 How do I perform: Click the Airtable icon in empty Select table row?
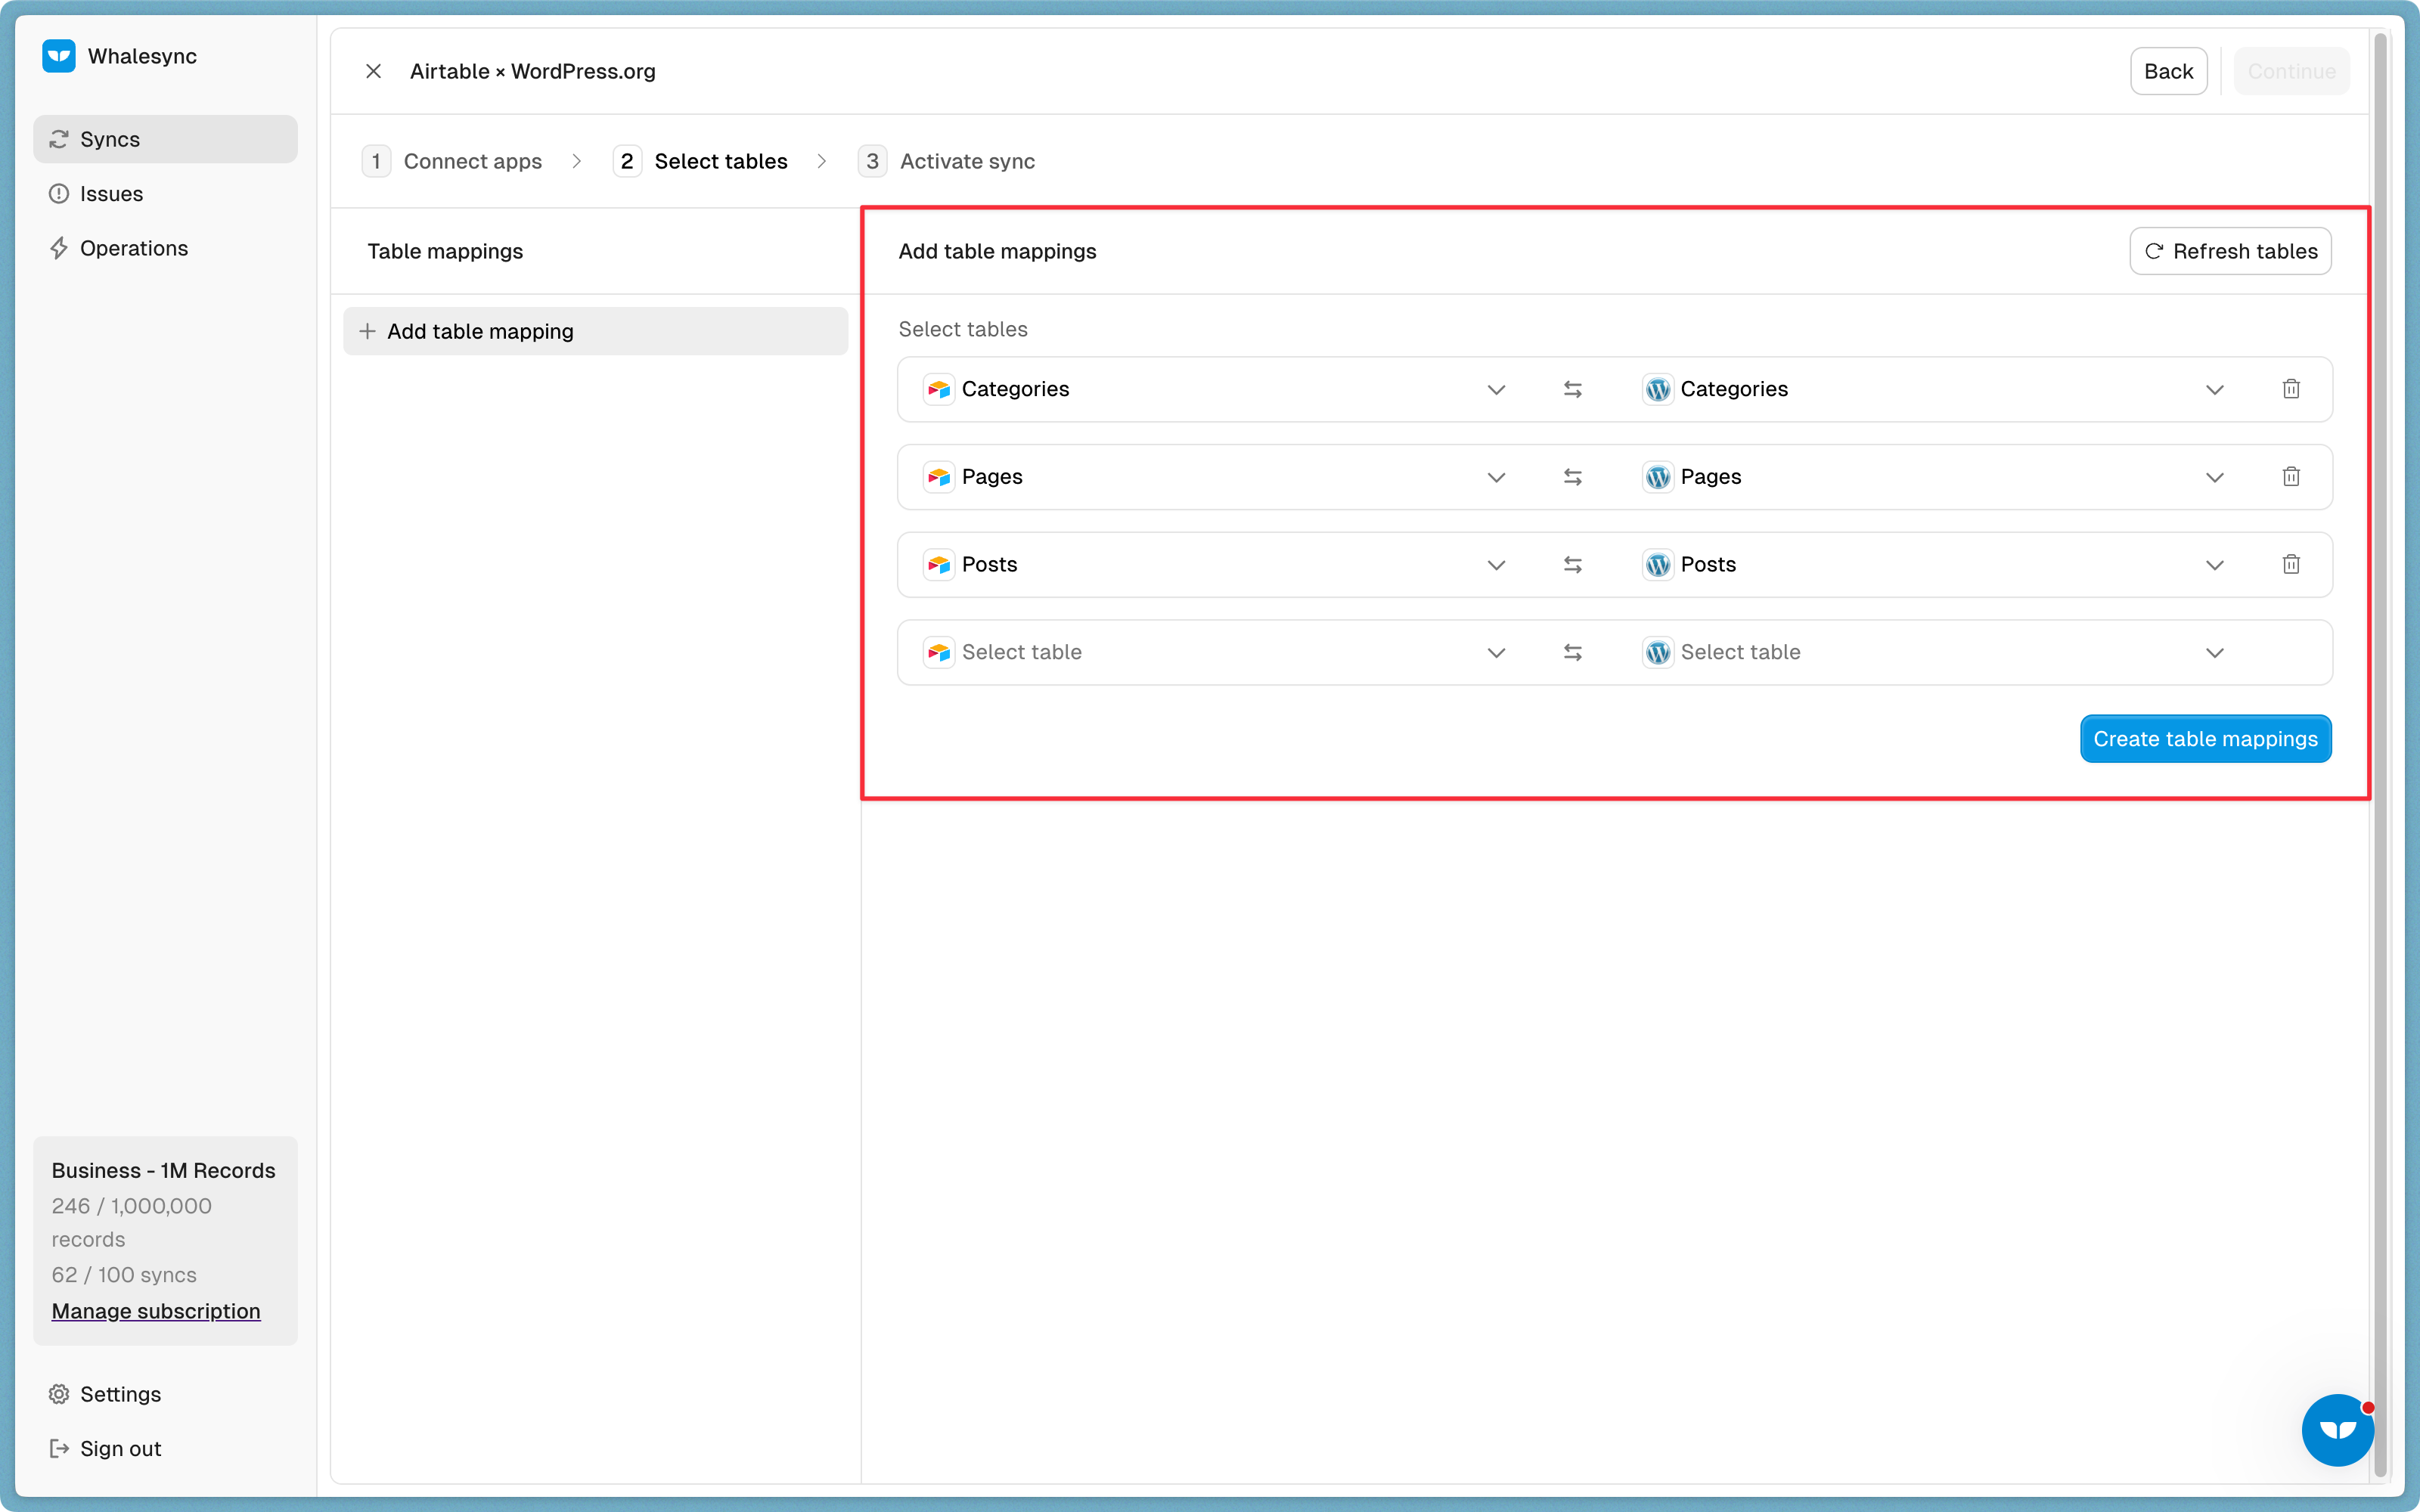click(x=938, y=653)
